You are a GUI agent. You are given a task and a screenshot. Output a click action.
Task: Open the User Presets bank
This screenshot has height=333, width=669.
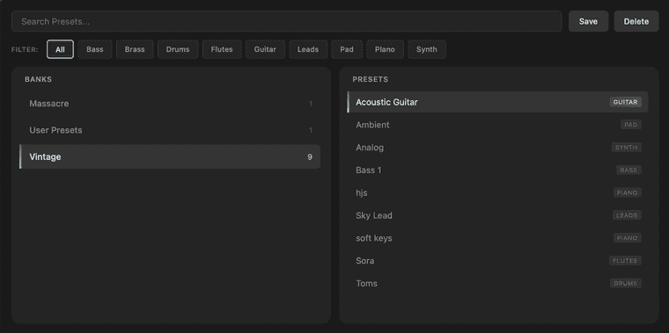click(170, 130)
